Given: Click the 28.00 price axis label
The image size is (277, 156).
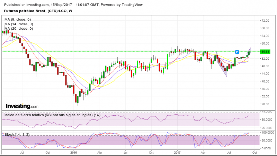Looking at the screenshot, I should coord(266,104).
